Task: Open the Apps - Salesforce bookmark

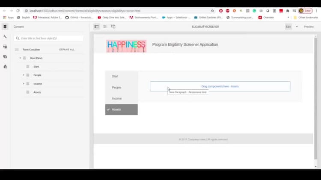Action: (x=176, y=18)
